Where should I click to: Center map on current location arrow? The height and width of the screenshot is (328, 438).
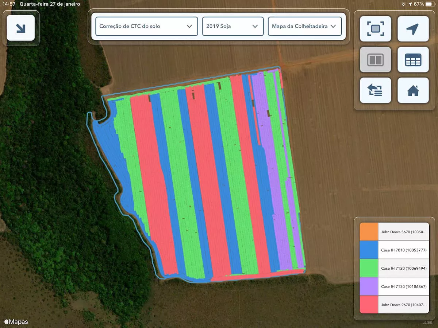413,29
